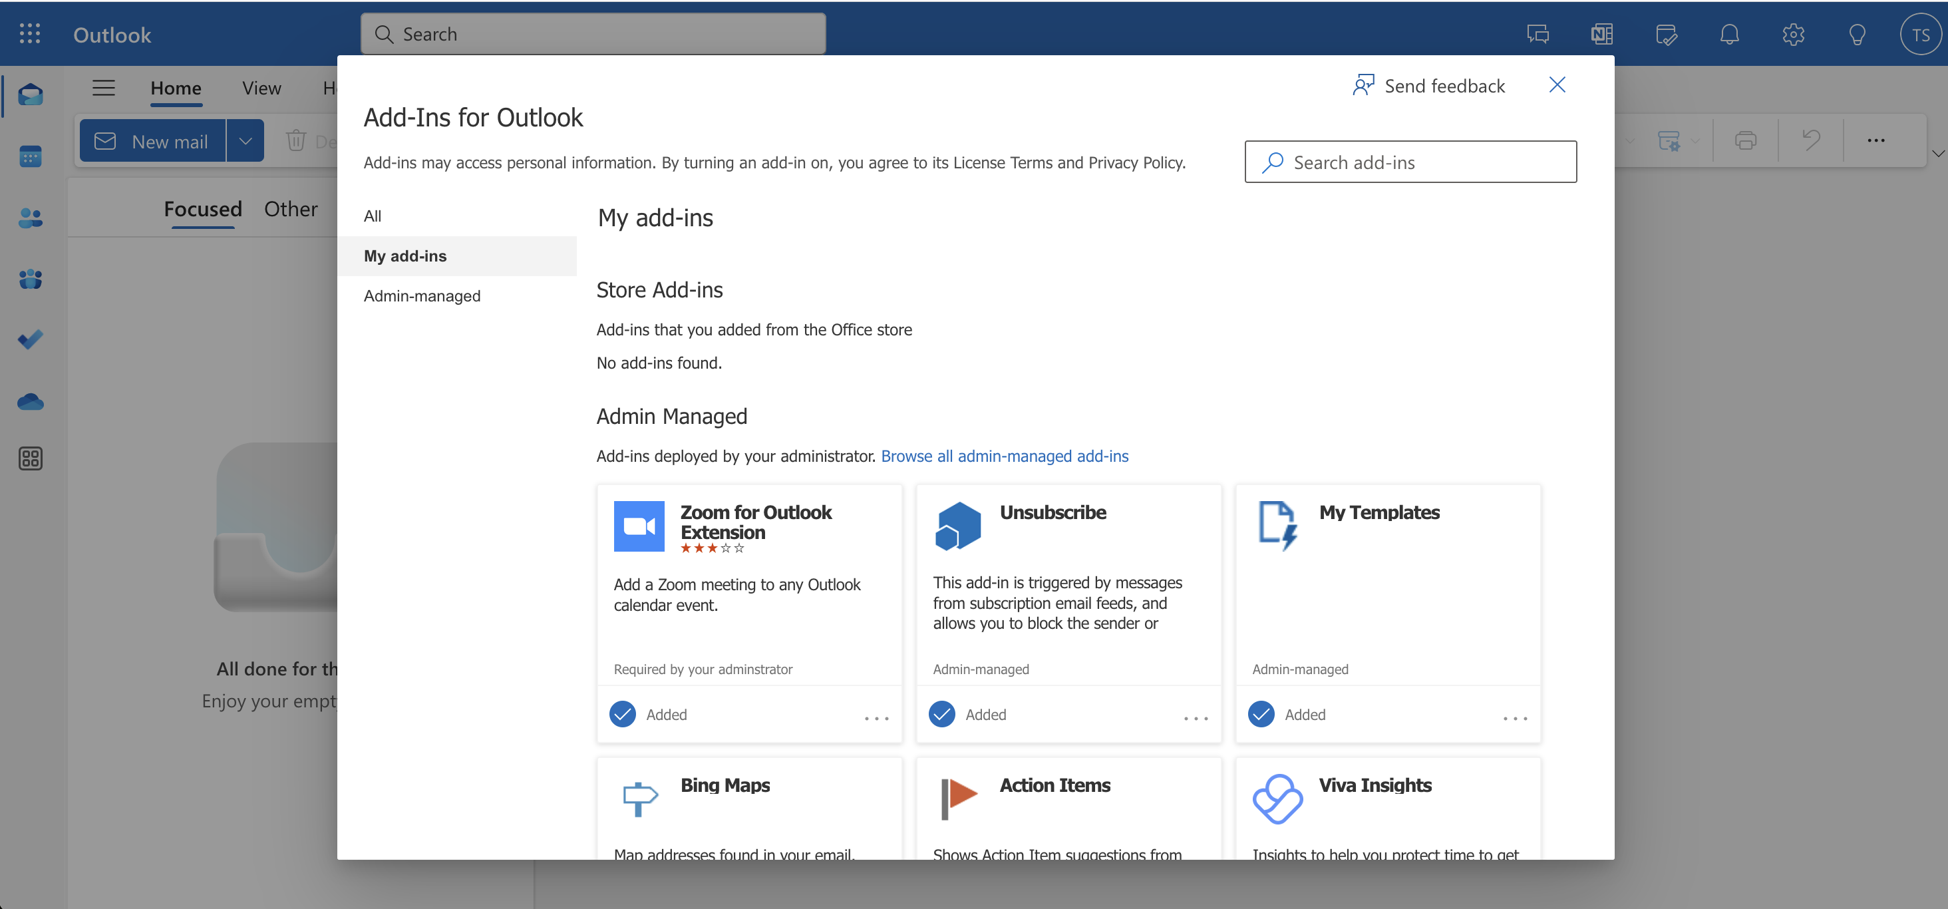Click the Action Items flag icon
The image size is (1948, 909).
[959, 799]
